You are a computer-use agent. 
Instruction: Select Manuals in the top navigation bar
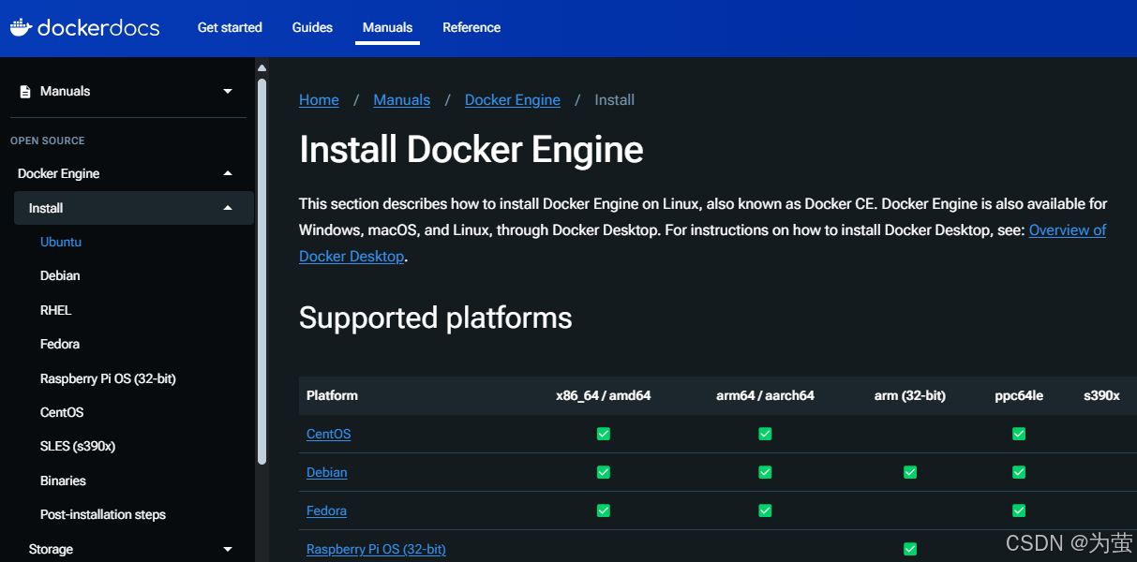(x=388, y=27)
